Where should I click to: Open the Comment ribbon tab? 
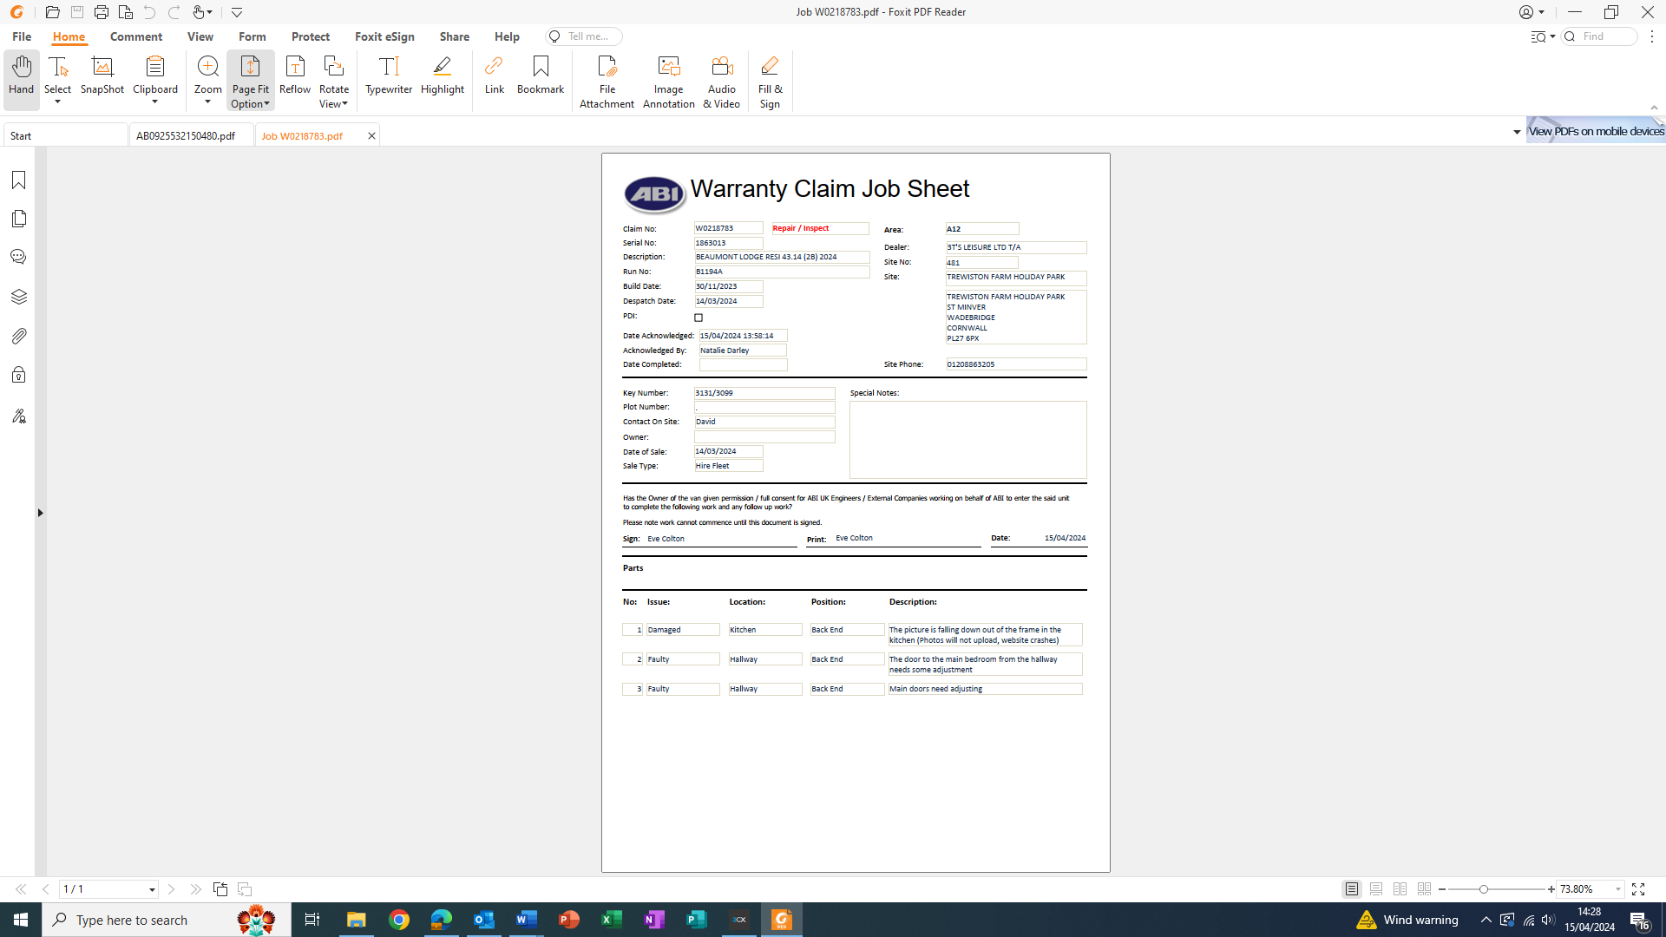point(135,36)
